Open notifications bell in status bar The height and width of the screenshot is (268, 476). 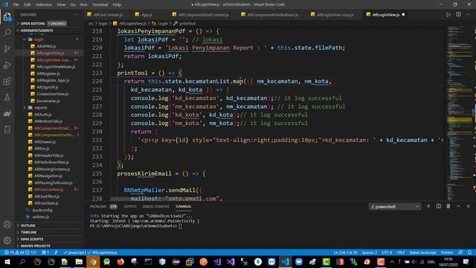pos(469,252)
